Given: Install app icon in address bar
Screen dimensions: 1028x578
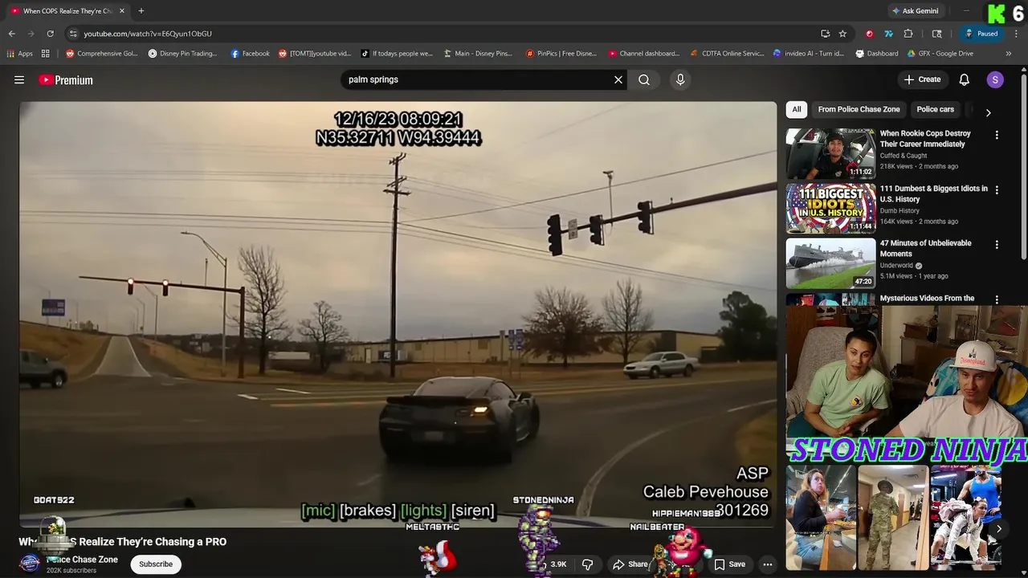Looking at the screenshot, I should (825, 34).
